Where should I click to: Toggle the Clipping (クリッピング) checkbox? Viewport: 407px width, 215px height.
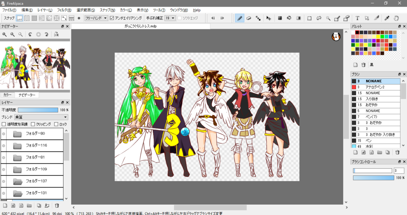point(33,124)
